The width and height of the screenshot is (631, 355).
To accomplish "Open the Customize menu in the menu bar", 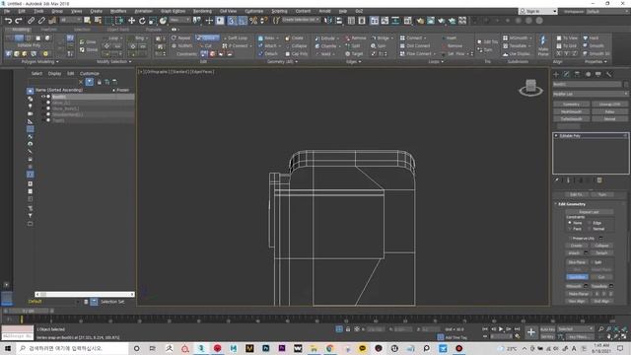I will click(x=254, y=11).
